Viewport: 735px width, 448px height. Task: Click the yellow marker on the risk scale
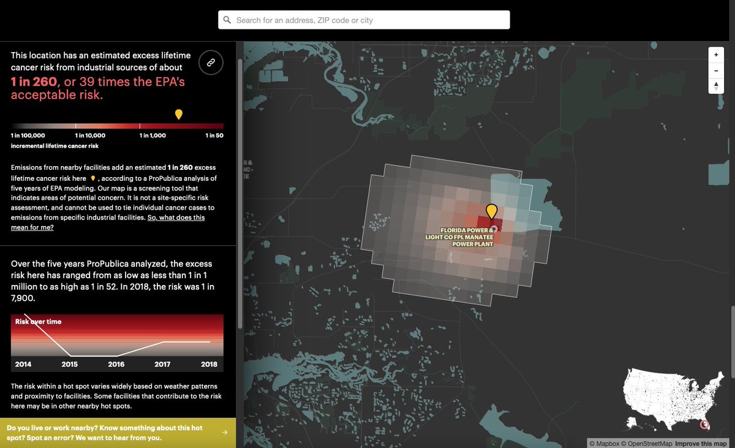(x=179, y=115)
